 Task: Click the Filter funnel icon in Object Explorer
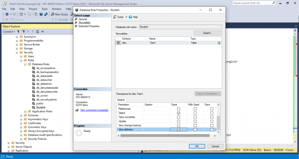coord(33,32)
